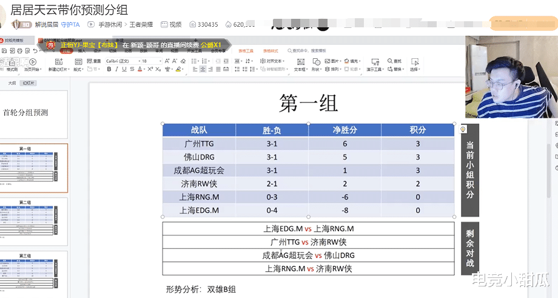Screen dimensions: 558x298
Task: Open the shapes (形状) tool
Action: 316,66
